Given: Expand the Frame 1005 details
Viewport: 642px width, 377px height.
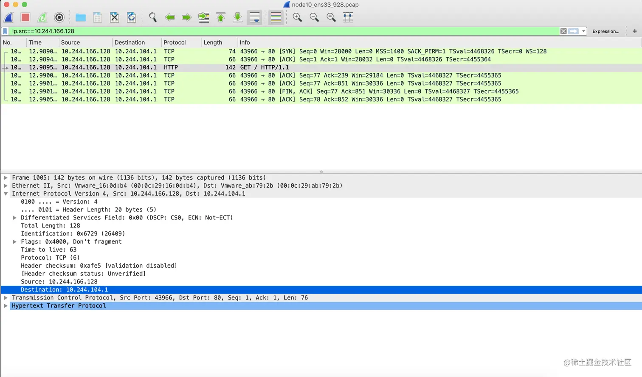Looking at the screenshot, I should coord(6,178).
